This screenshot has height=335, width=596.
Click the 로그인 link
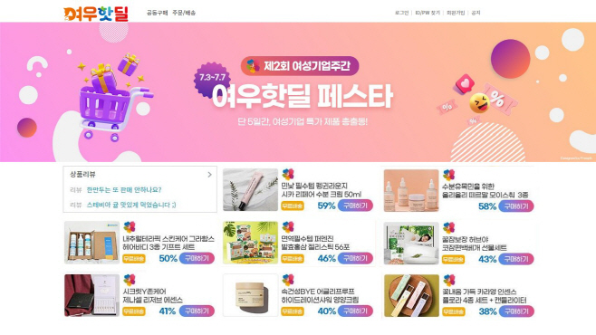coord(401,13)
